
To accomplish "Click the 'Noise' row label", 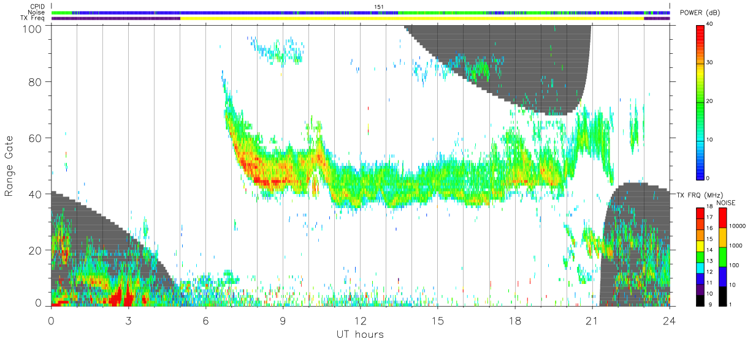I will (x=37, y=12).
